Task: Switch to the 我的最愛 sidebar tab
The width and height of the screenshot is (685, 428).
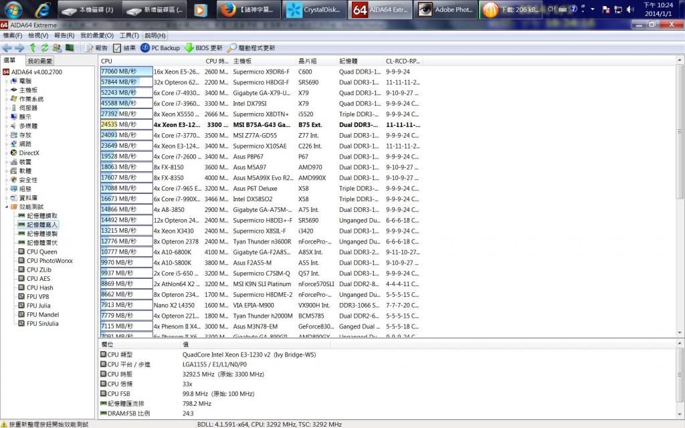Action: (39, 61)
